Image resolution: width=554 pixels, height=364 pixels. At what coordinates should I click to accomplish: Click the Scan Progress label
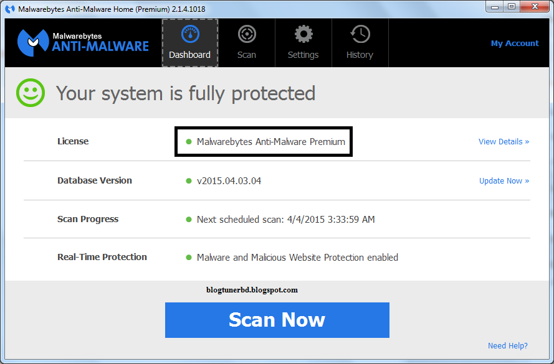(x=88, y=219)
